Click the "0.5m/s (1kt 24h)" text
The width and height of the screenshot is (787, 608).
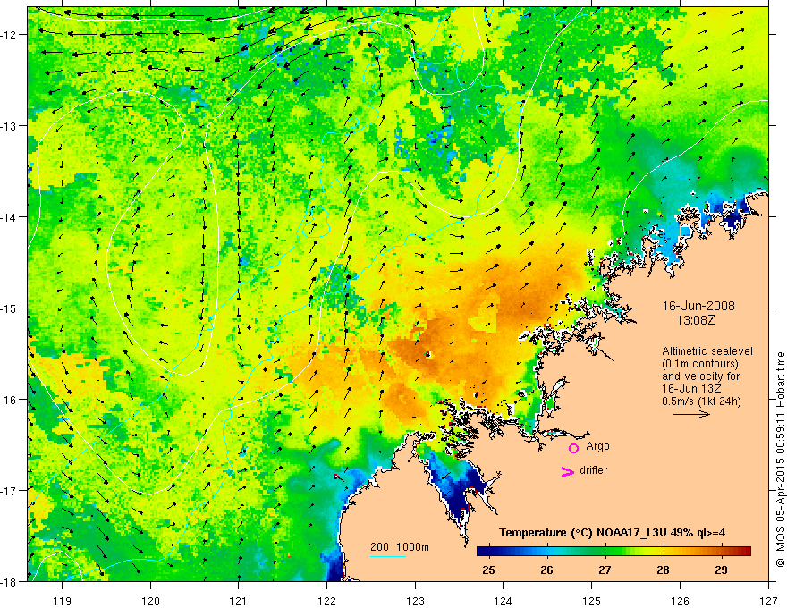(x=701, y=401)
